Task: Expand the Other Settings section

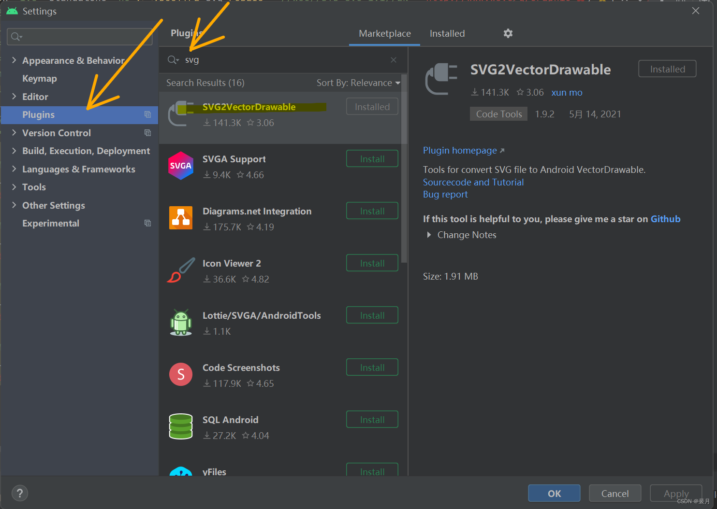Action: pos(14,205)
